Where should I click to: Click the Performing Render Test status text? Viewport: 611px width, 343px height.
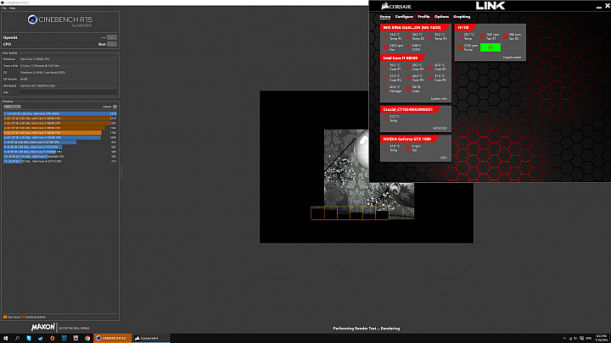[x=367, y=329]
